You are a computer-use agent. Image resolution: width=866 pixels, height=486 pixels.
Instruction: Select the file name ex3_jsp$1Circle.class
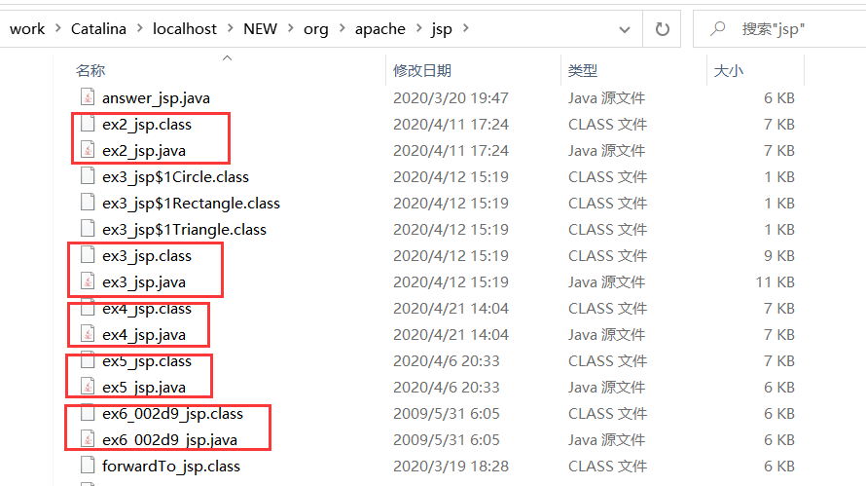pos(175,177)
